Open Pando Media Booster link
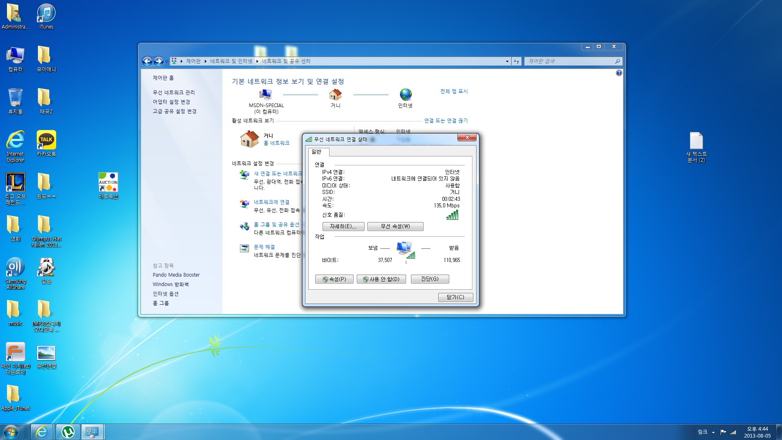The image size is (782, 440). (x=176, y=275)
